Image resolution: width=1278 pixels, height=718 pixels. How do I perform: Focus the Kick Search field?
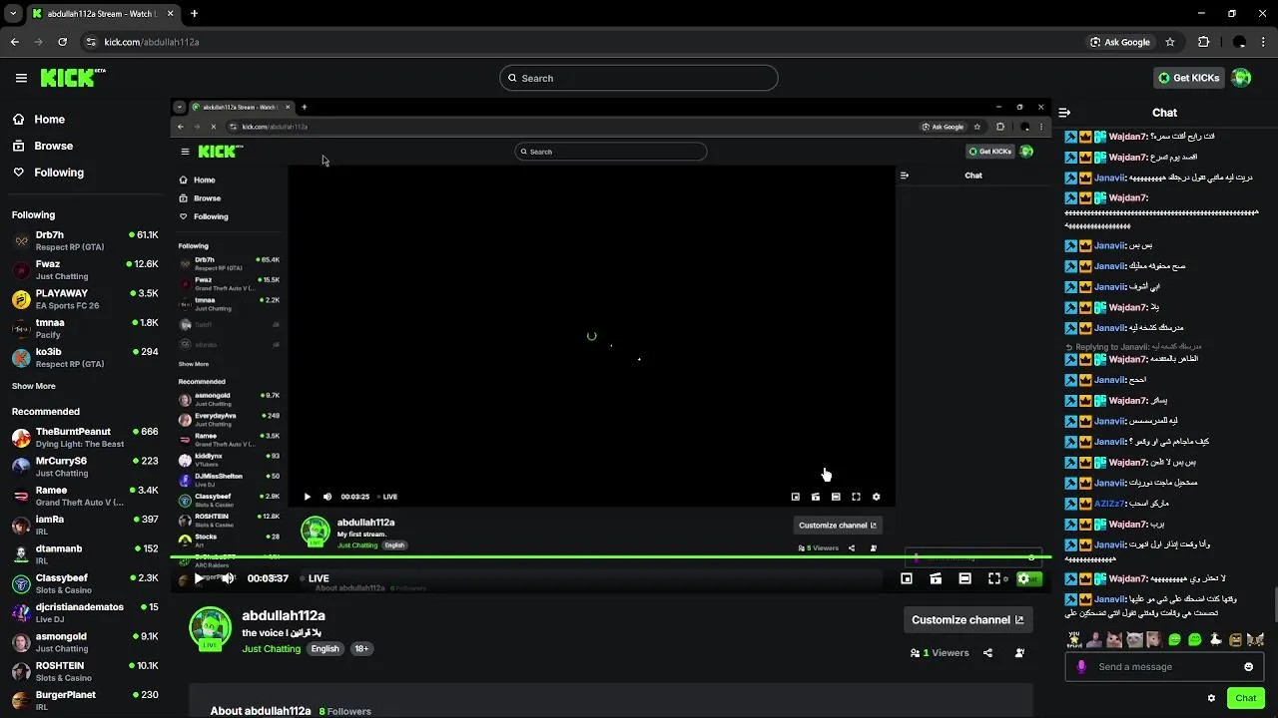point(639,78)
